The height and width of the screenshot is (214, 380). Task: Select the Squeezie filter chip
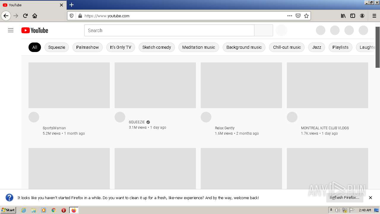point(57,47)
